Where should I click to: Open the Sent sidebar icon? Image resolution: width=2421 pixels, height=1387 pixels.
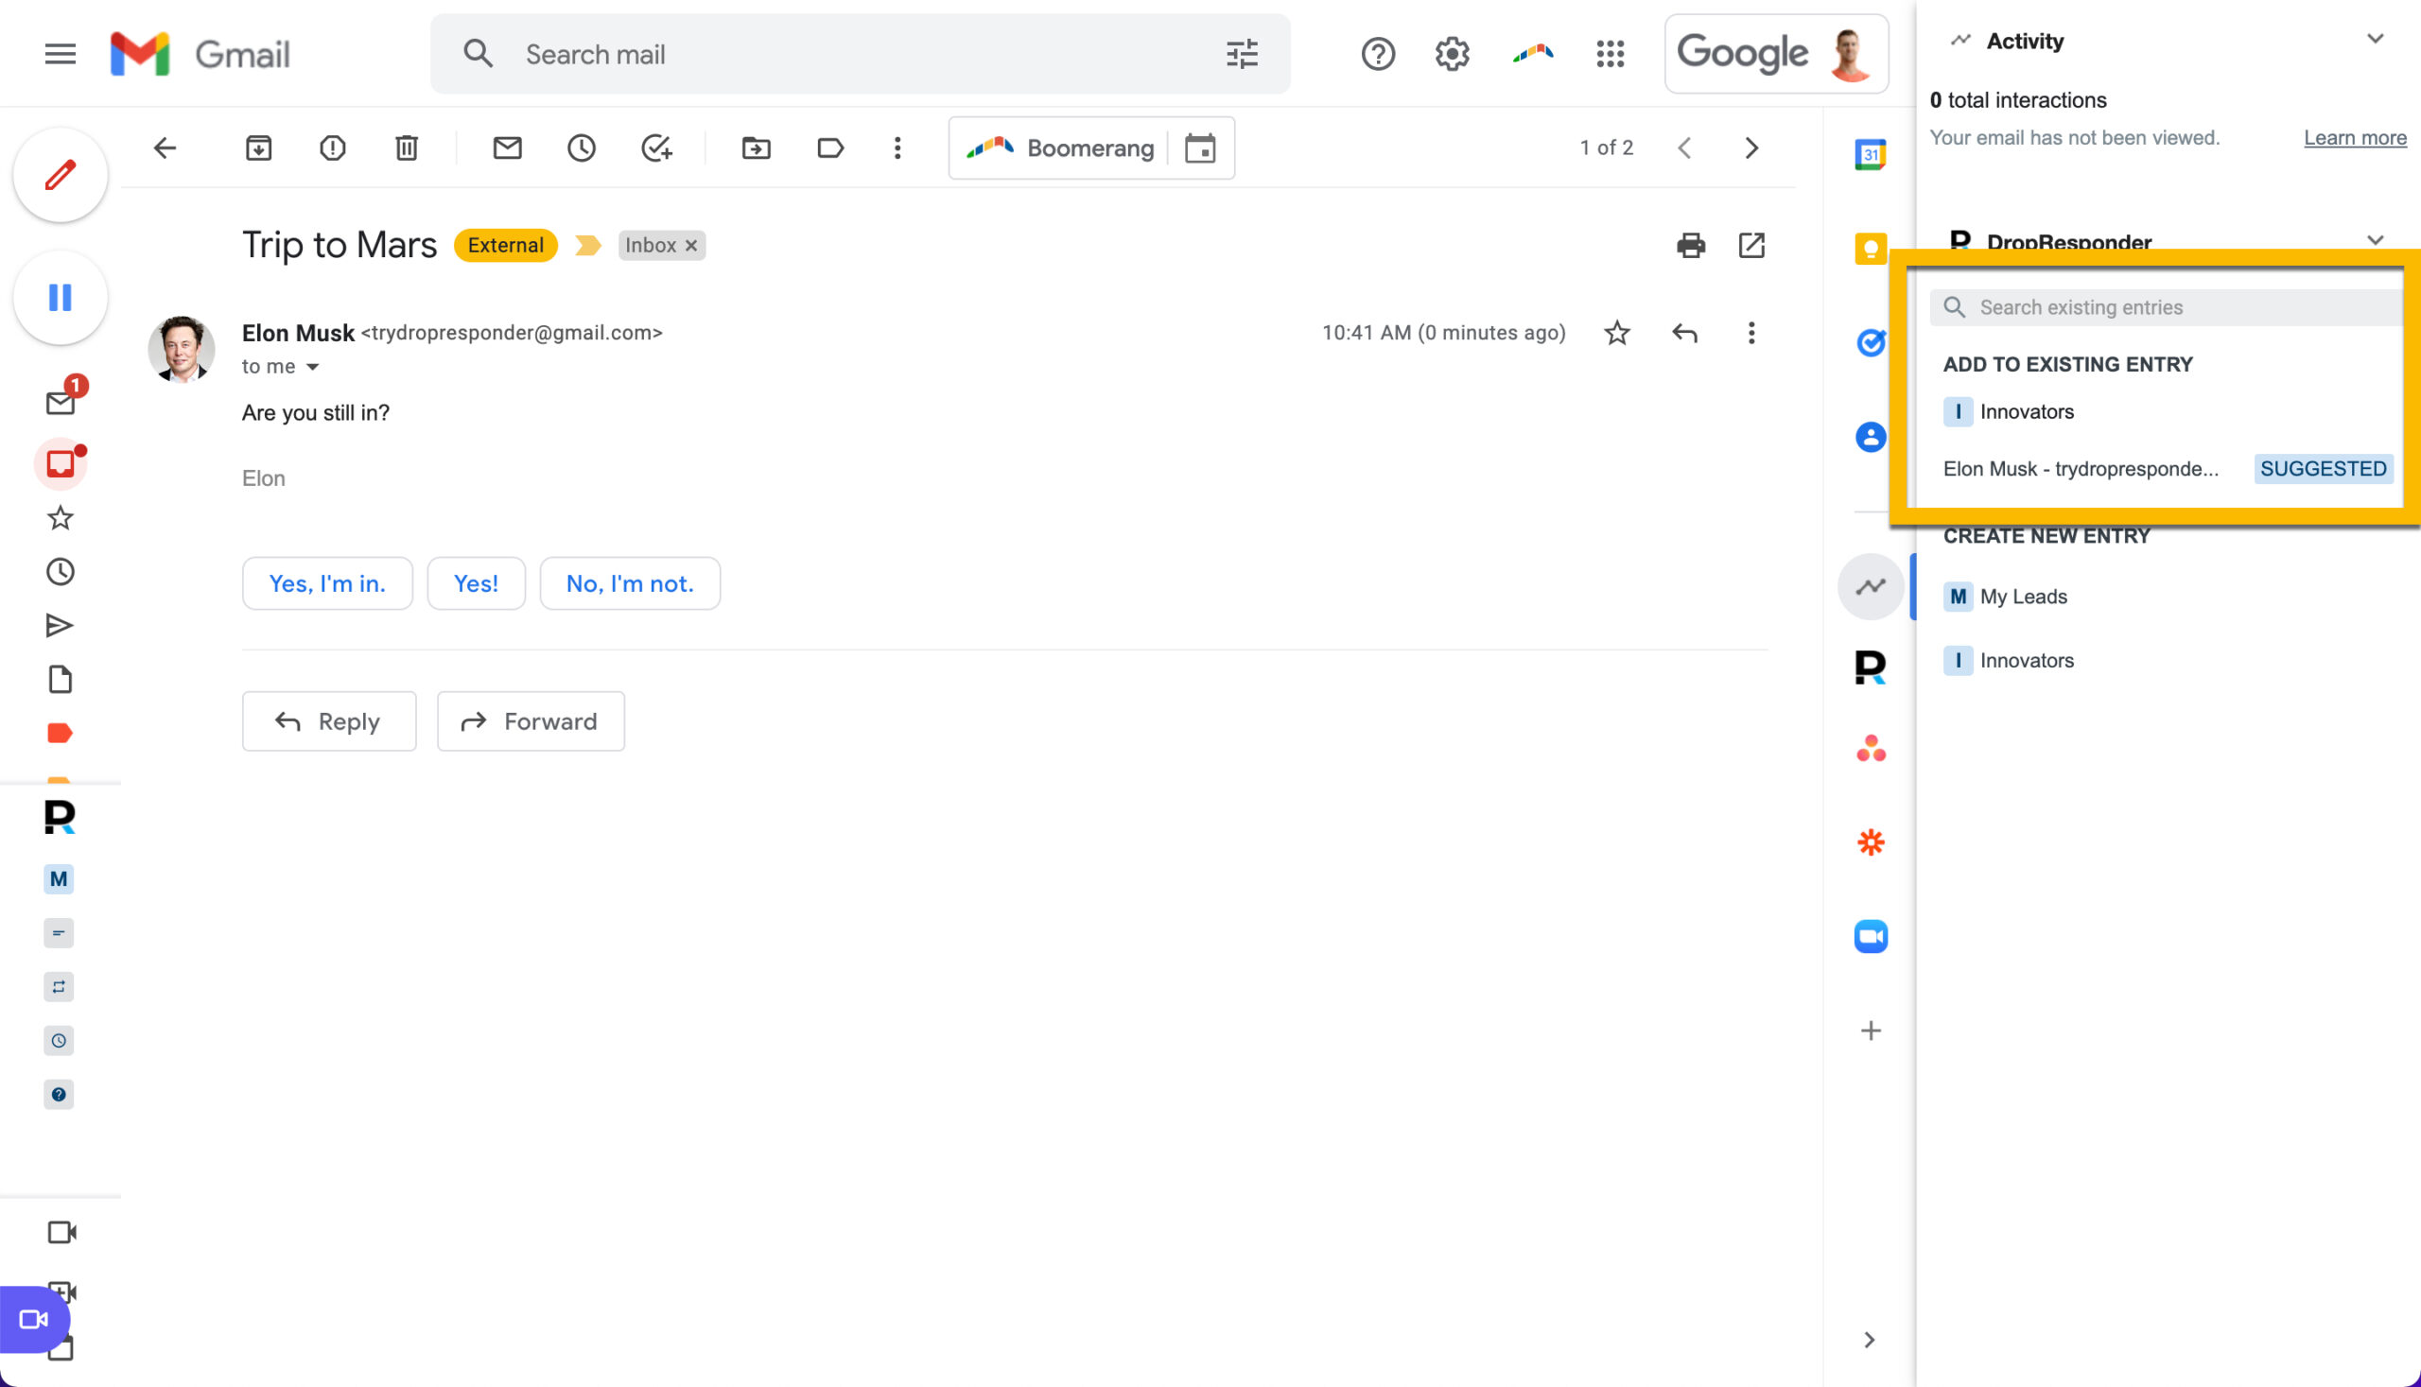pyautogui.click(x=60, y=625)
